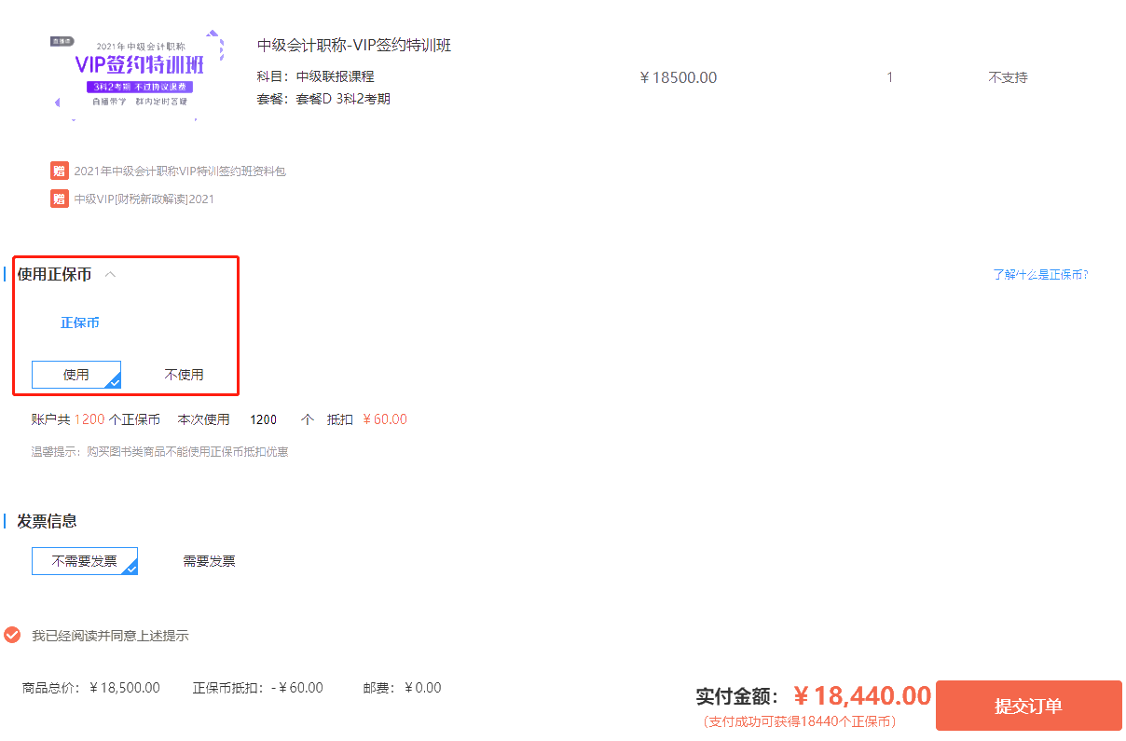Click the 正保币 tab label
Viewport: 1126px width, 741px height.
80,322
